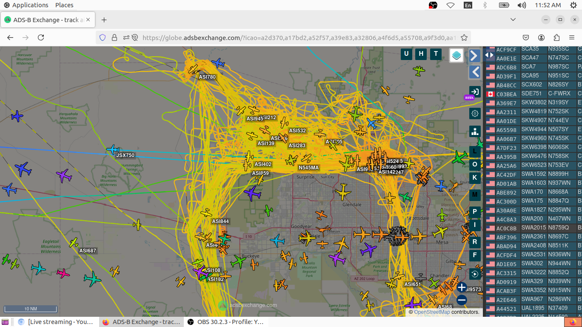Screen dimensions: 582x327
Task: Open the history replay clock icon
Action: pos(475,274)
